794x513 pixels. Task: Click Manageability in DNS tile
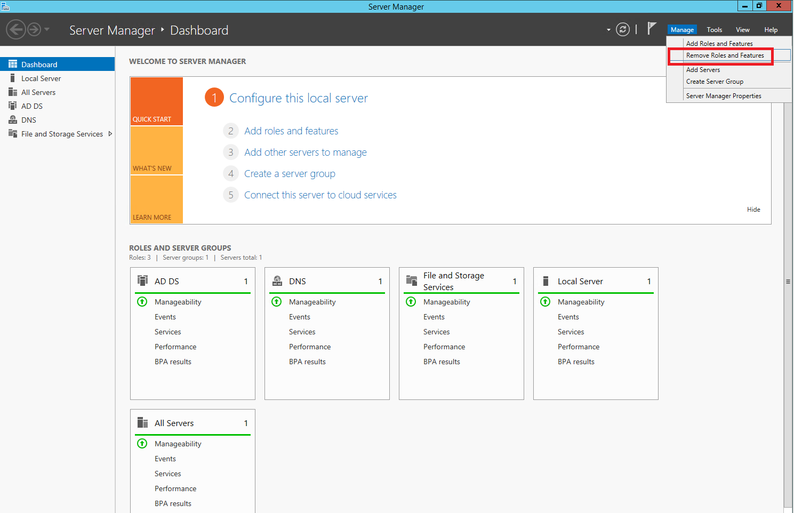tap(312, 302)
